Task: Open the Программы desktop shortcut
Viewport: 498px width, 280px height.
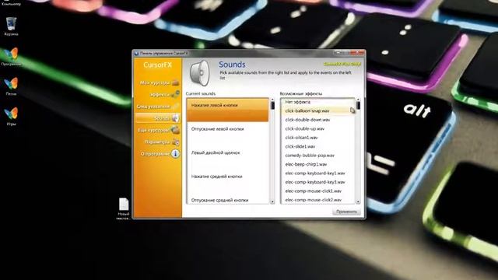Action: click(x=11, y=57)
